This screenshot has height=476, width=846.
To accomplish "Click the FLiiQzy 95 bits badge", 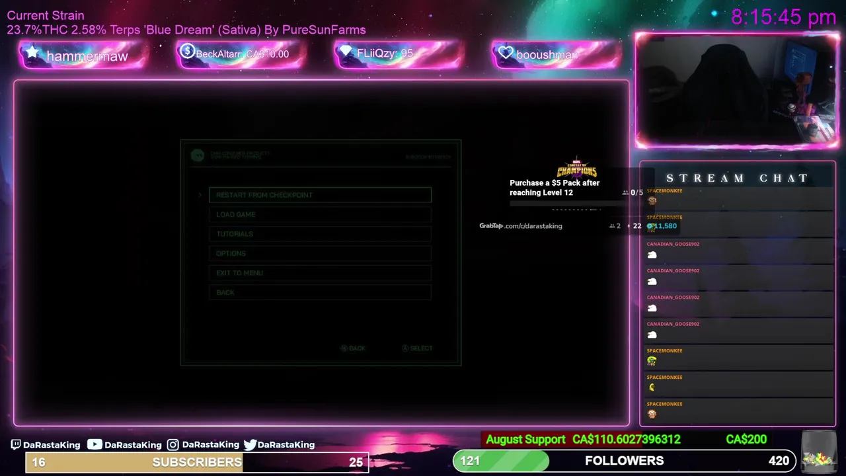I will pos(399,54).
